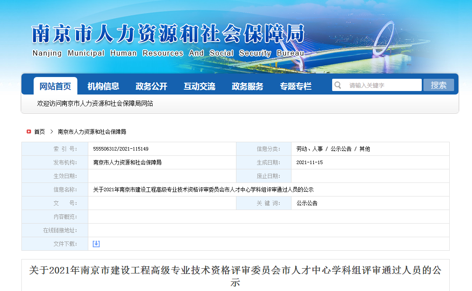Open the 机构信息 menu

point(103,87)
